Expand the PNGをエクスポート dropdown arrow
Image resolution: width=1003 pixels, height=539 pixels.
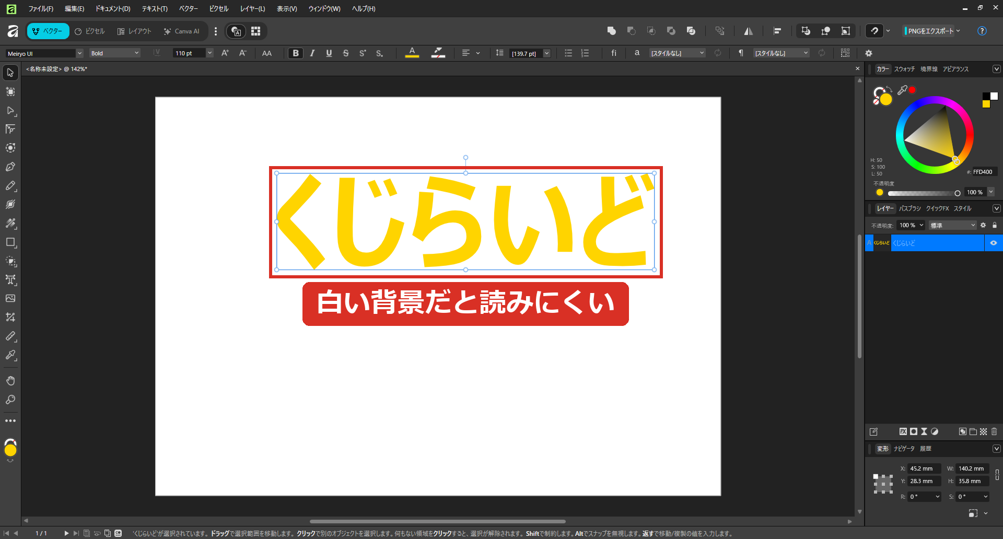click(958, 31)
